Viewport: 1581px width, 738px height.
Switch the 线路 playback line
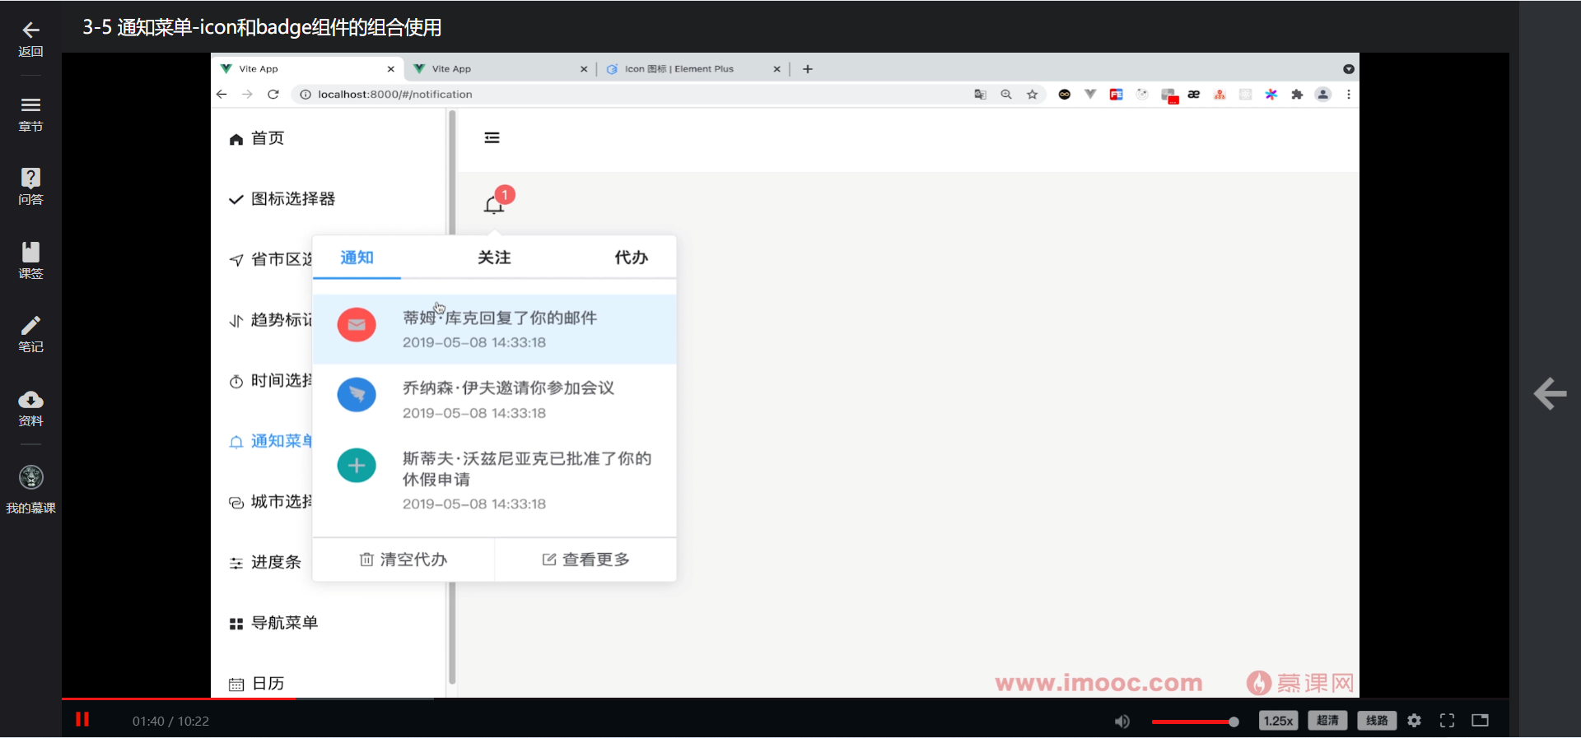tap(1377, 721)
